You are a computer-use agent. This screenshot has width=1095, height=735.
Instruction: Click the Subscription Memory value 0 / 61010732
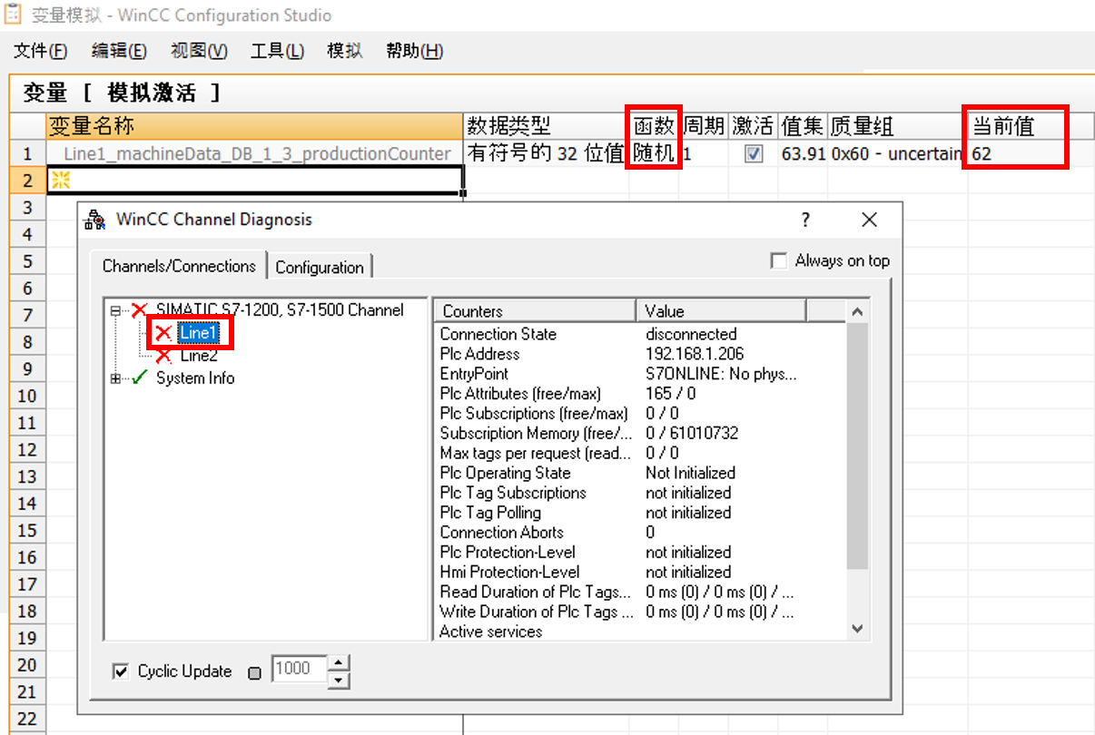point(692,434)
